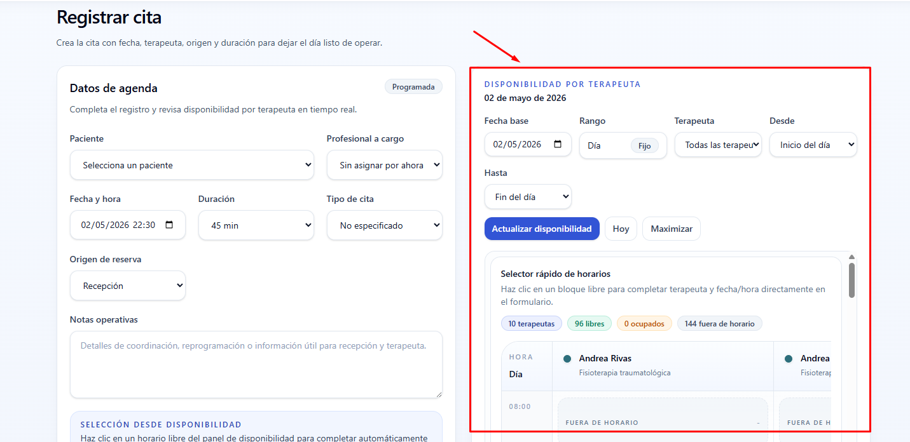Screen dimensions: 910x442
Task: Click the Actualizar disponibilidad button
Action: click(542, 229)
